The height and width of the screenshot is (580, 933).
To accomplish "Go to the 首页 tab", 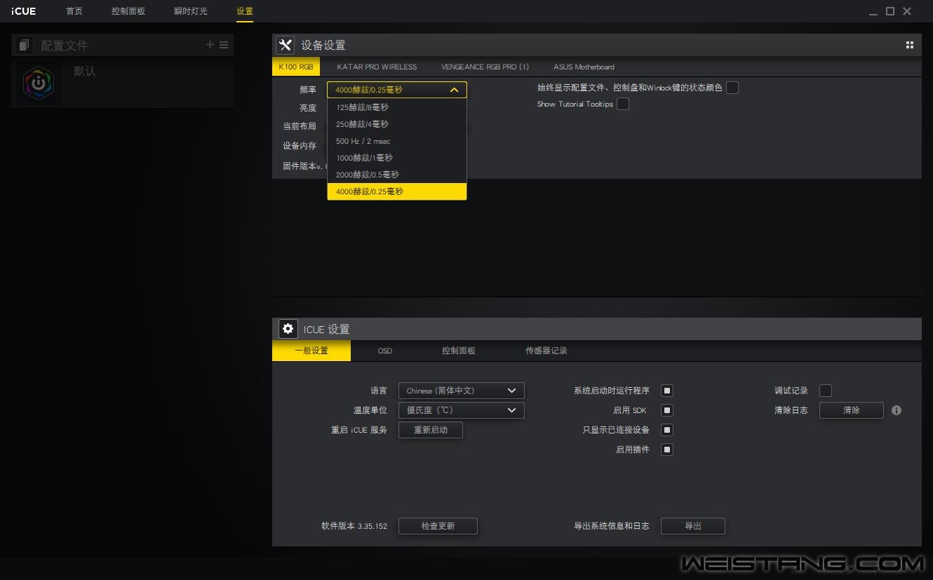I will [x=74, y=11].
